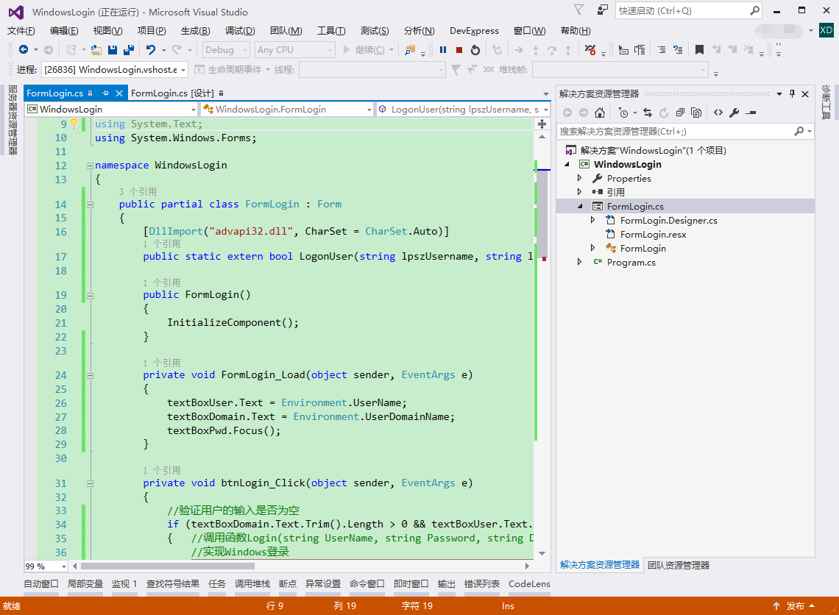The image size is (839, 615).
Task: Open the LogonUser member dropdown
Action: click(546, 109)
